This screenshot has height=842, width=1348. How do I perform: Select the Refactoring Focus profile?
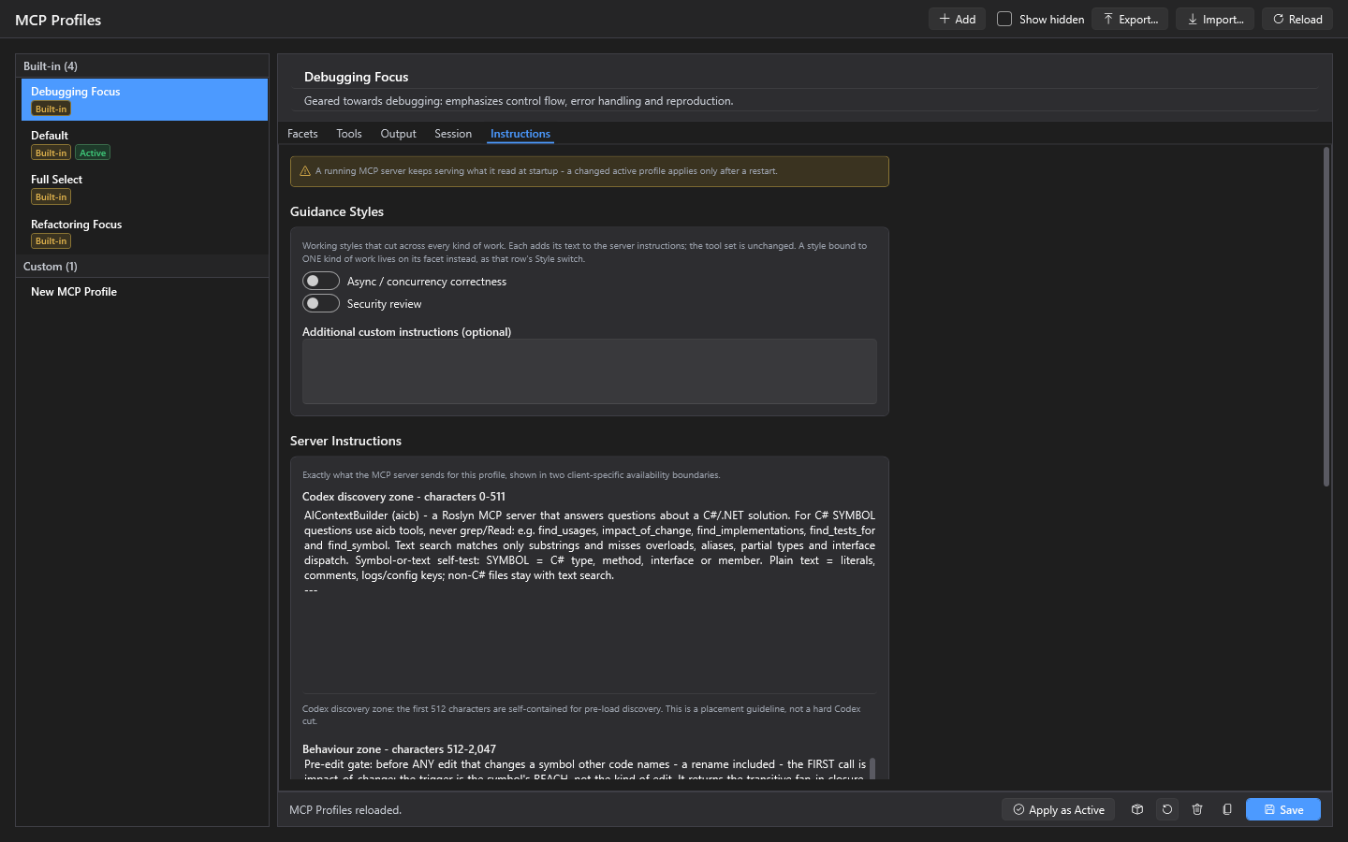point(144,232)
